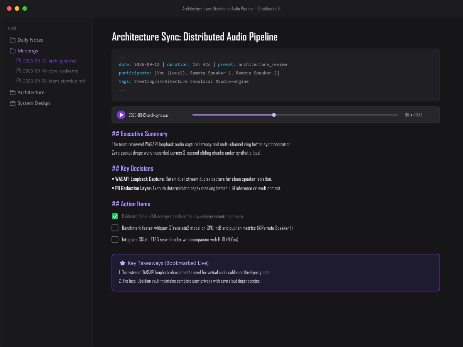Click takeaway about zero cloud dependencies
Screen dimensions: 463x347
pos(189,281)
